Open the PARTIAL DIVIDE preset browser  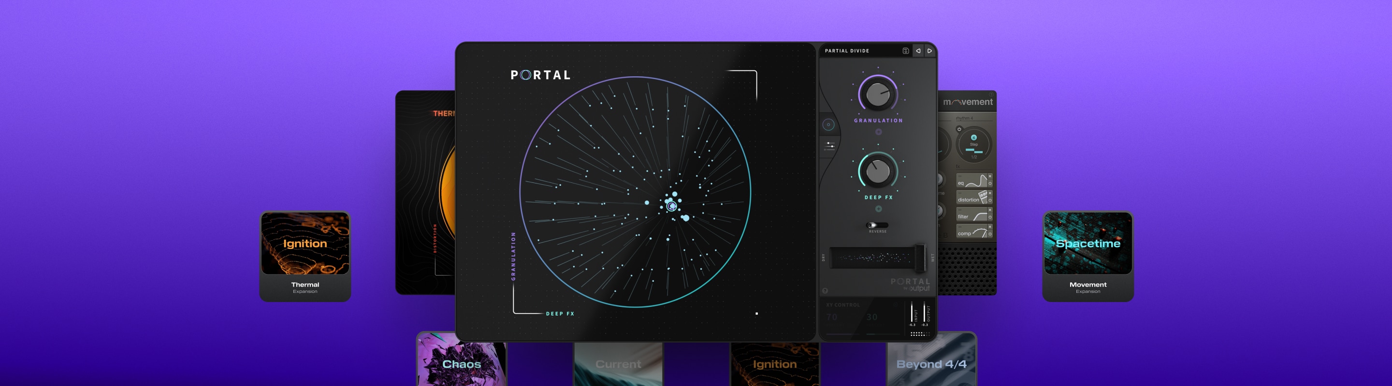847,51
